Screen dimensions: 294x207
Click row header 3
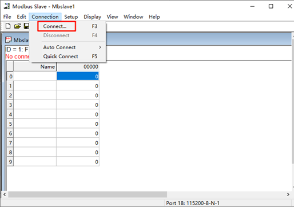10,105
